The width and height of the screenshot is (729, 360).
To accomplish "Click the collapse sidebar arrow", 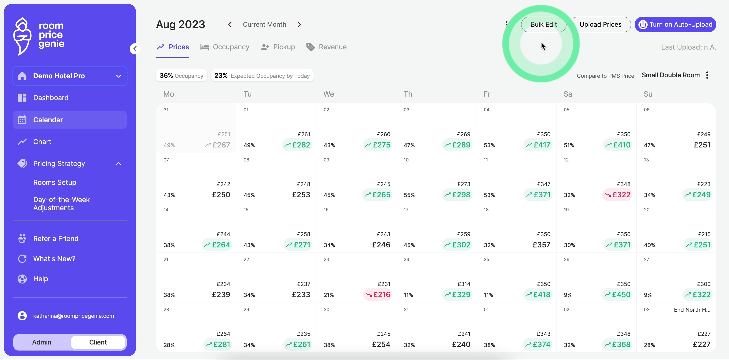I will pyautogui.click(x=135, y=49).
